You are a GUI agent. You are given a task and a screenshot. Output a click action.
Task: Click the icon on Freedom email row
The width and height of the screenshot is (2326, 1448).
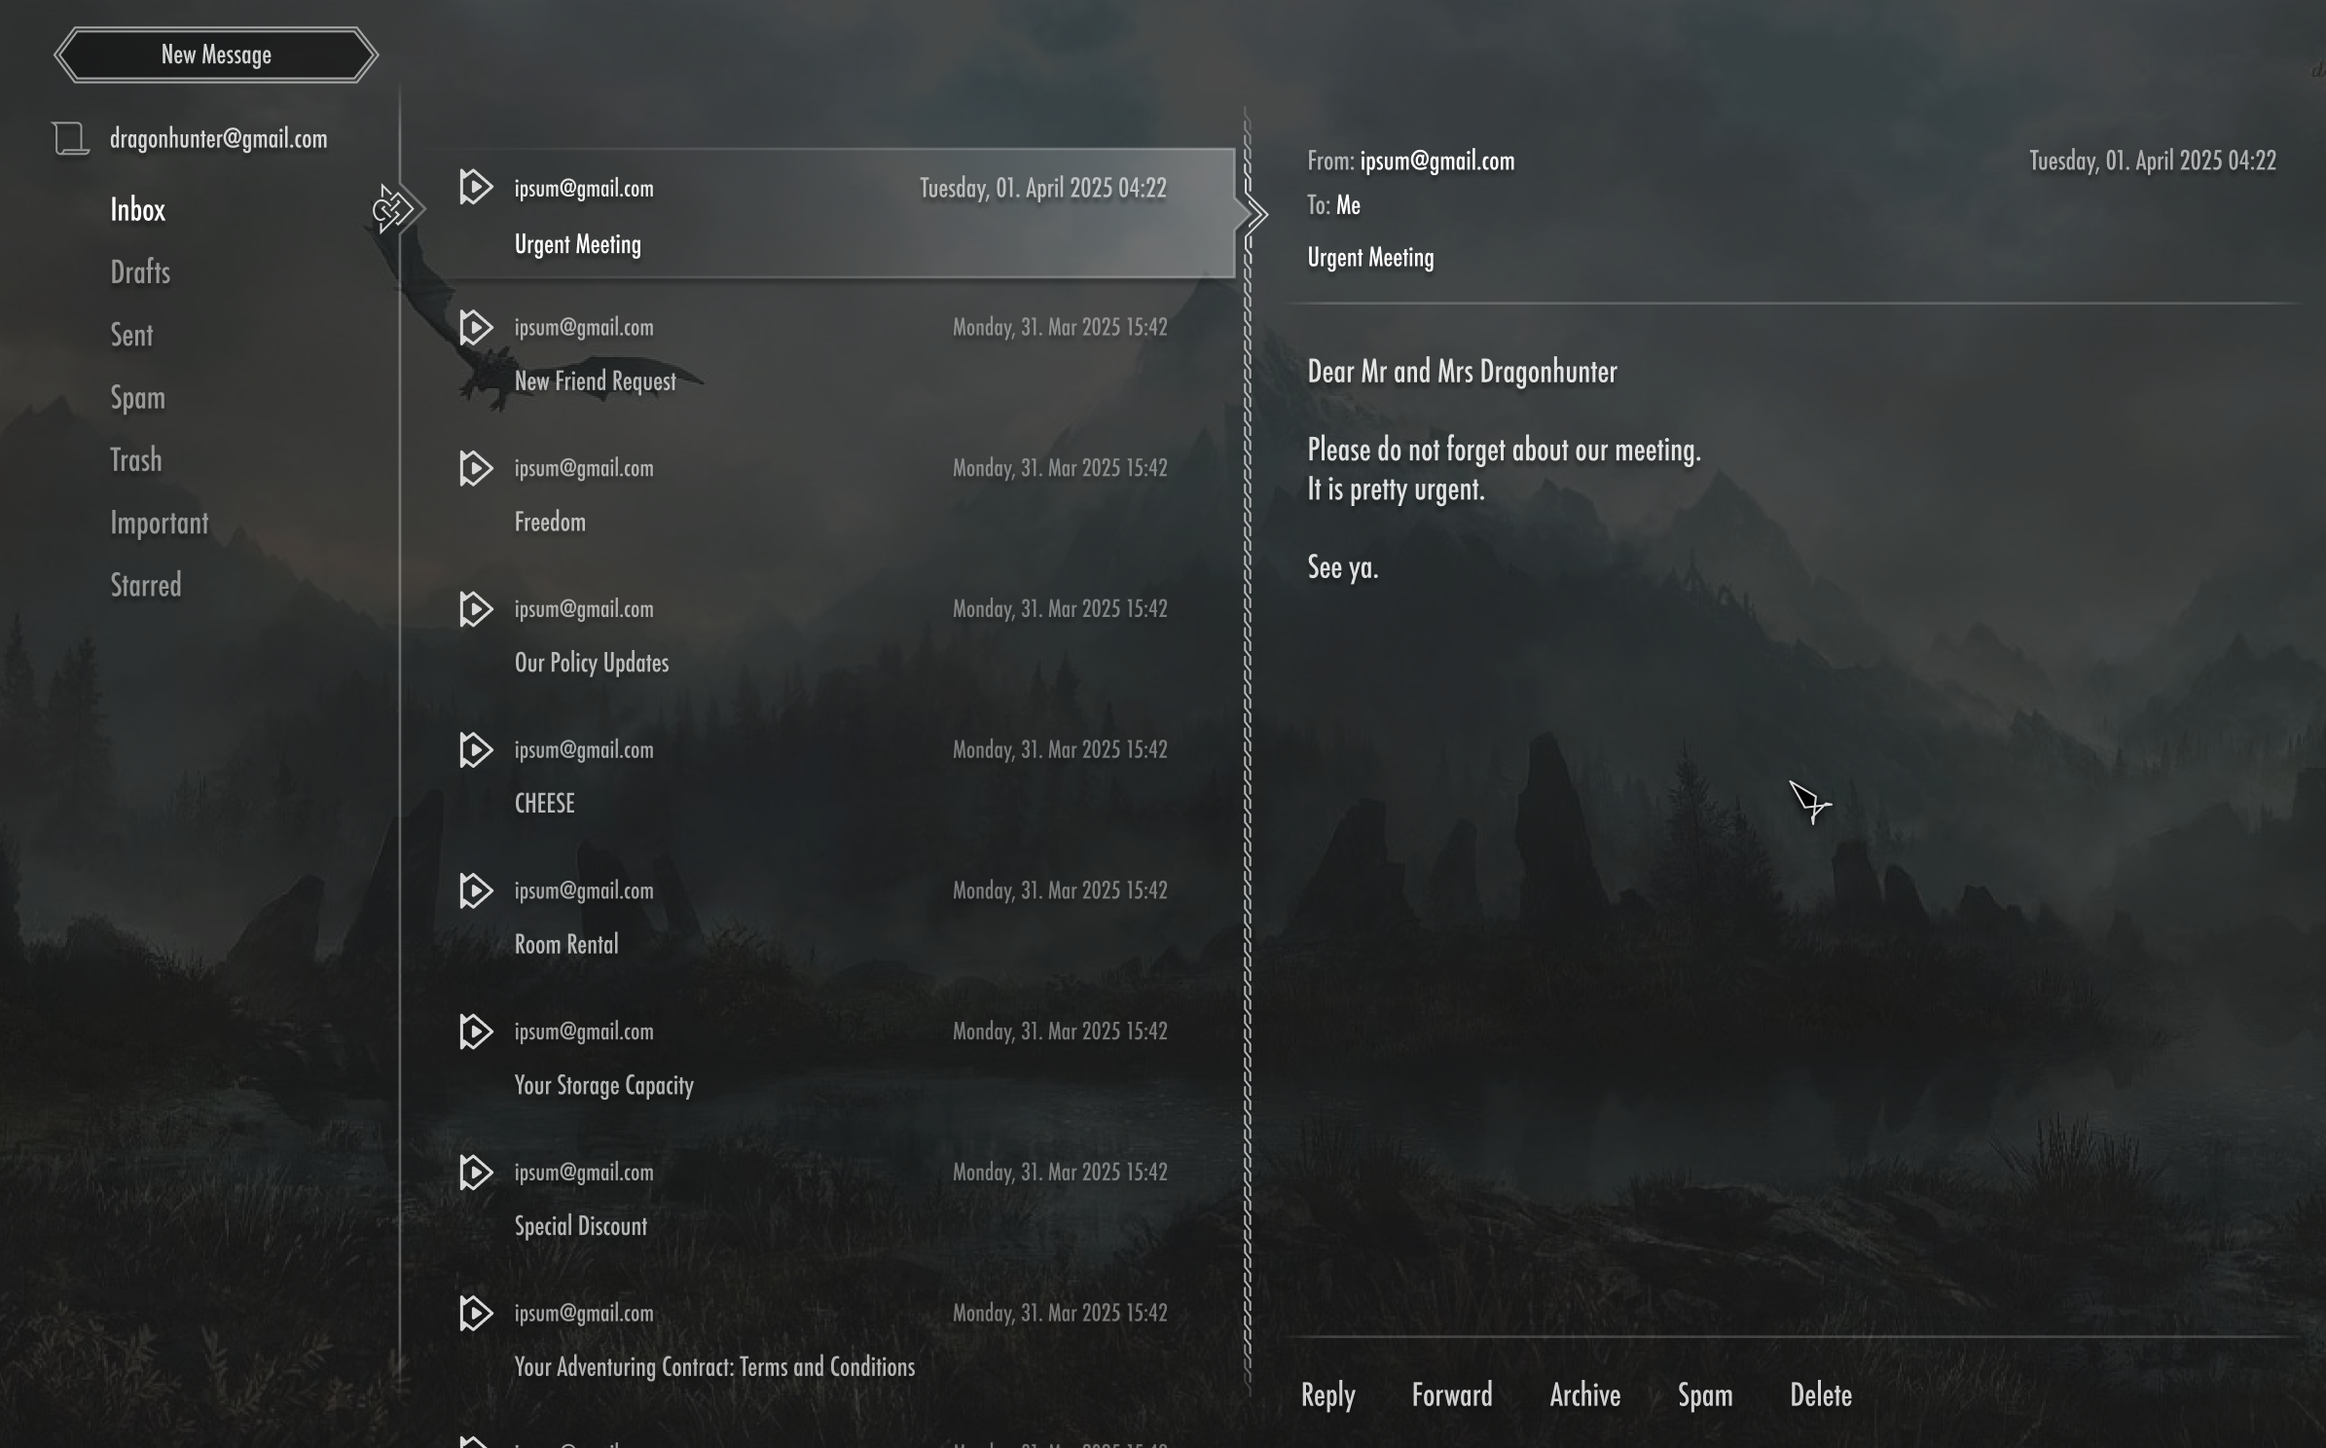(x=475, y=468)
